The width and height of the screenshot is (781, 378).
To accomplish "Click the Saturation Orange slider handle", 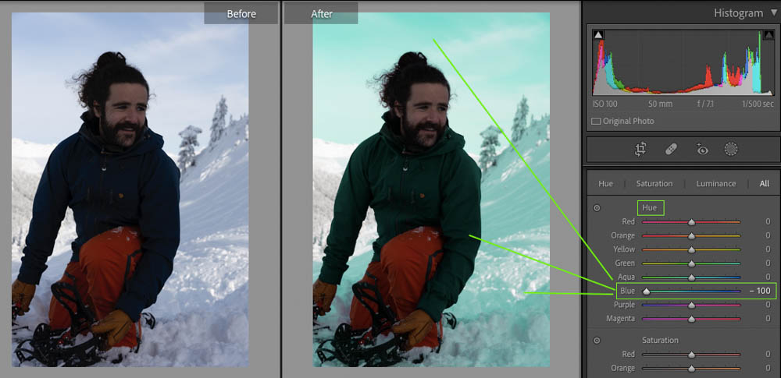I will tap(691, 369).
